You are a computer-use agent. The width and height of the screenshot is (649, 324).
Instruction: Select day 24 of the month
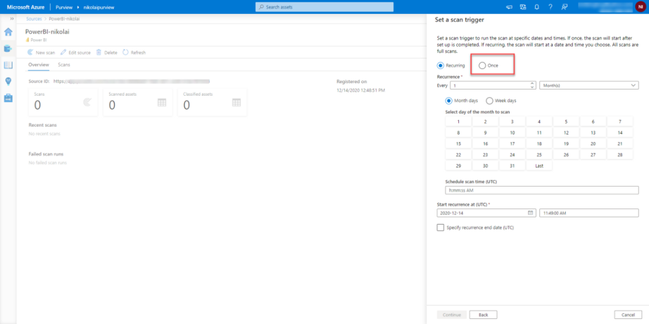click(512, 154)
